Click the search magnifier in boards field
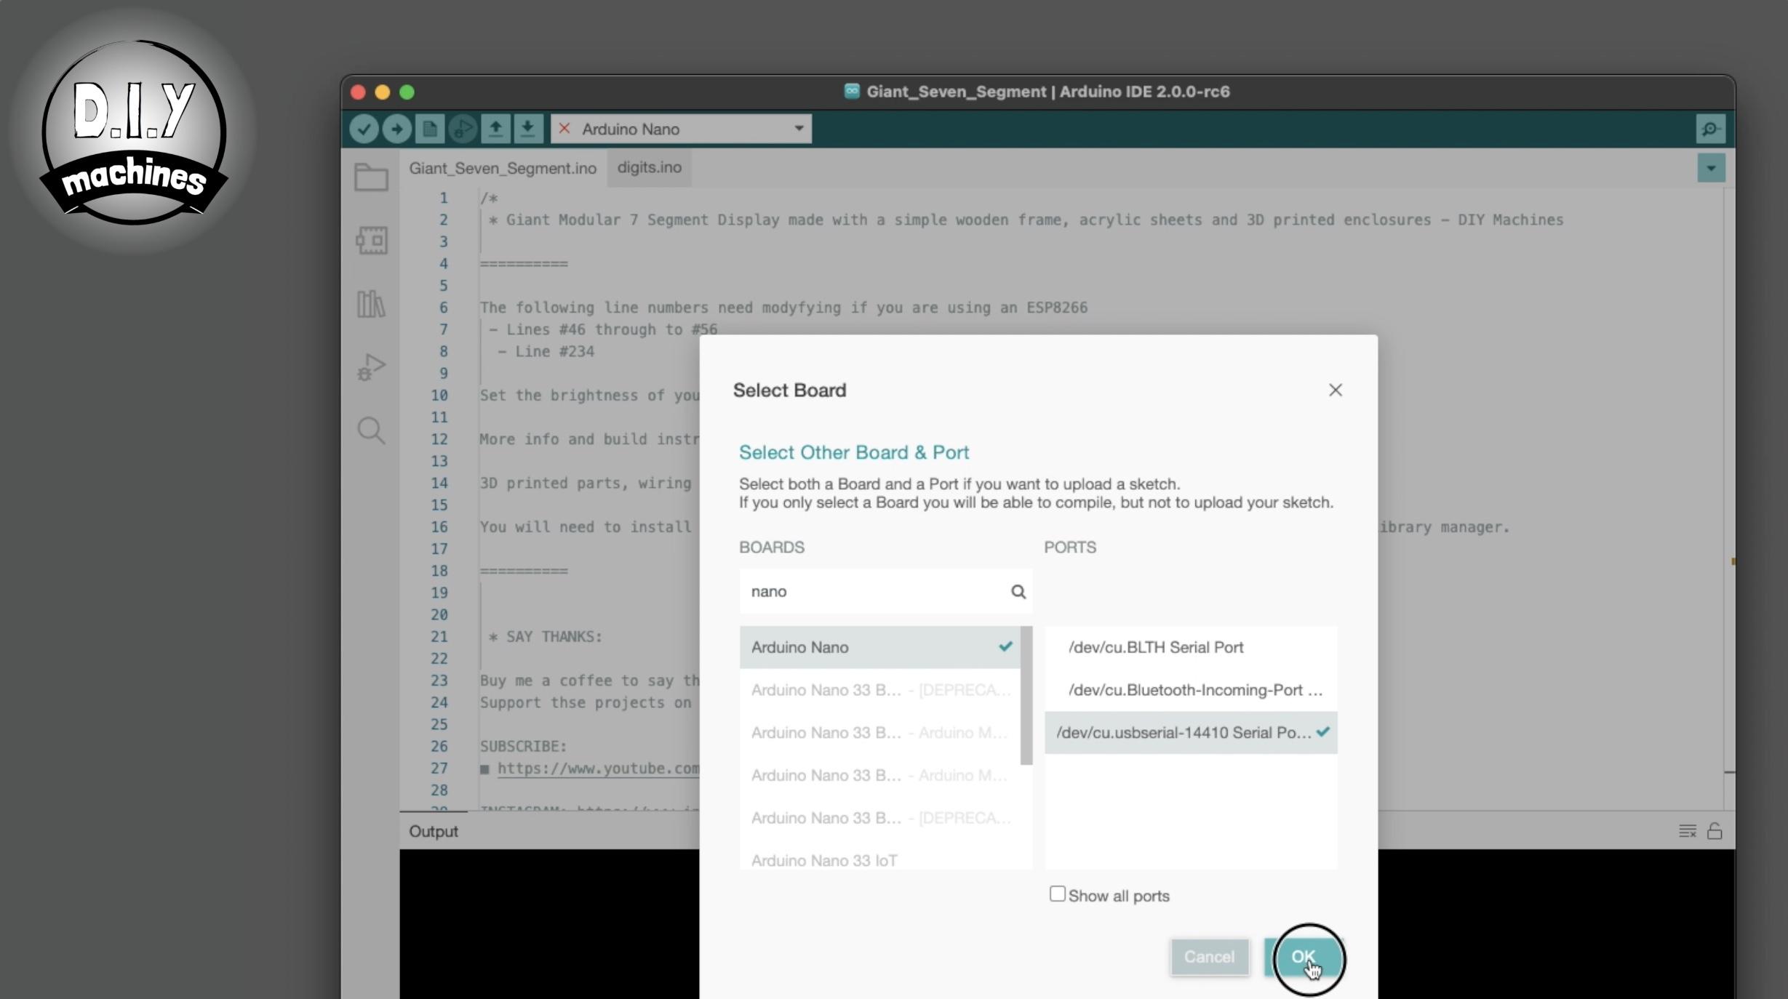The width and height of the screenshot is (1788, 999). pos(1018,592)
